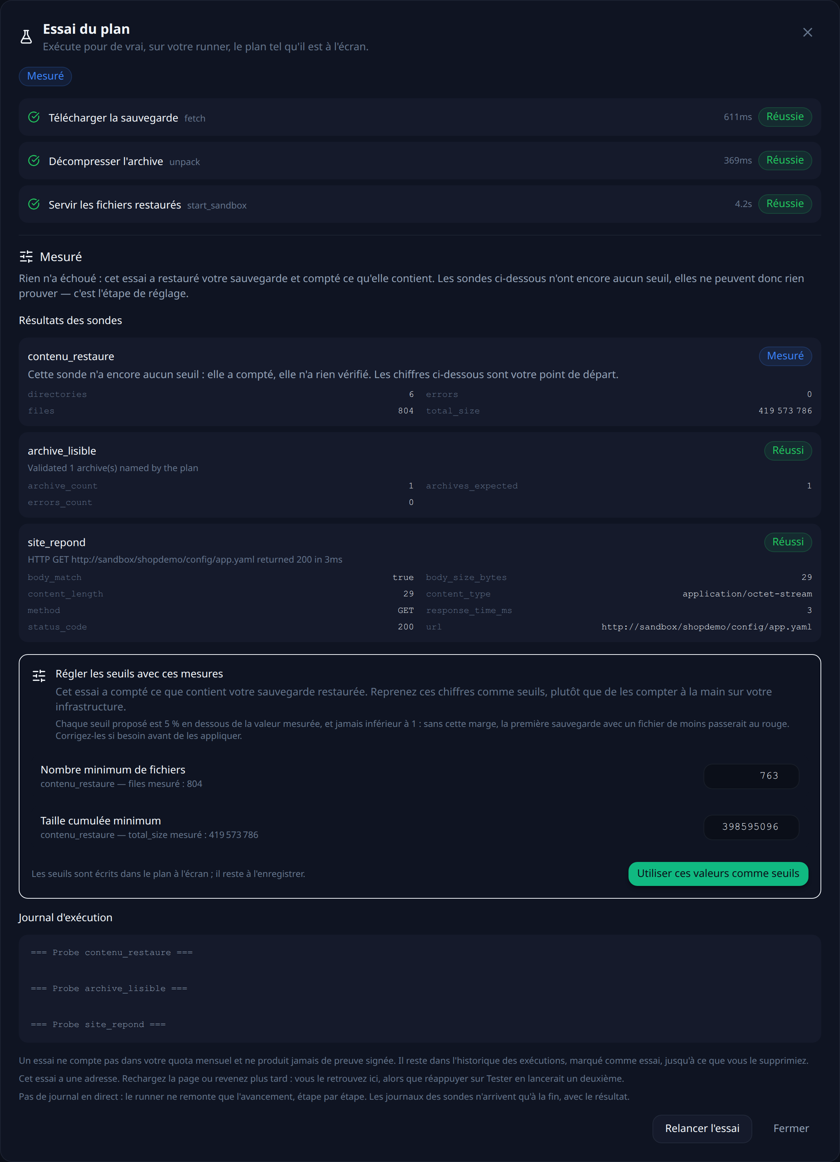Click the body_match value true
This screenshot has width=840, height=1162.
tap(403, 577)
